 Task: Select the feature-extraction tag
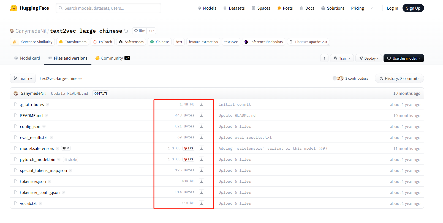[x=203, y=42]
